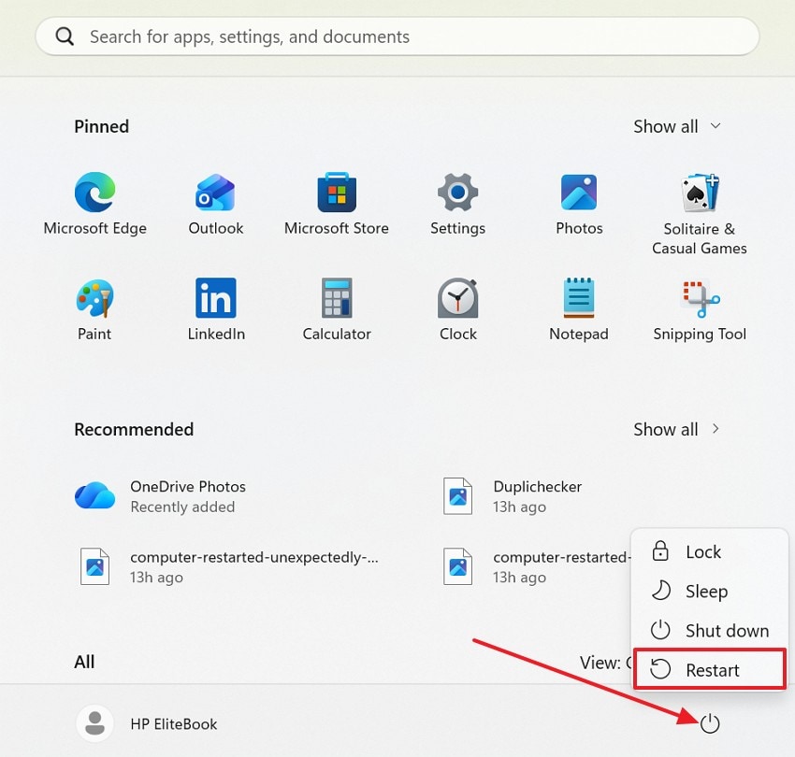Open the truncated computer-restarted-unexpectedly file
This screenshot has width=795, height=757.
pyautogui.click(x=229, y=566)
